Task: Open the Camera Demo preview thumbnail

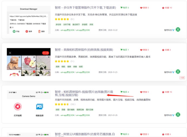Action: click(29, 104)
